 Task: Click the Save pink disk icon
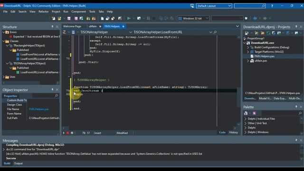click(69, 19)
